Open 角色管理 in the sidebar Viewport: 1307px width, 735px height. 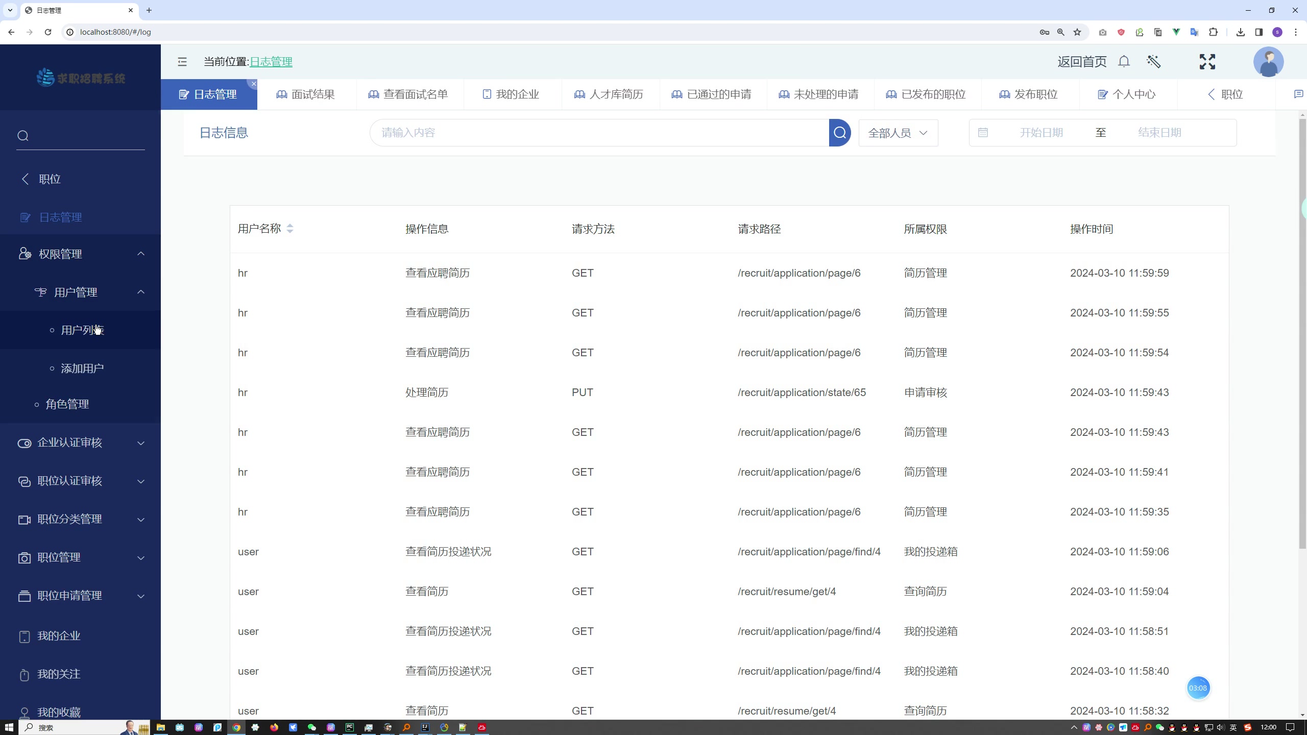click(80, 404)
